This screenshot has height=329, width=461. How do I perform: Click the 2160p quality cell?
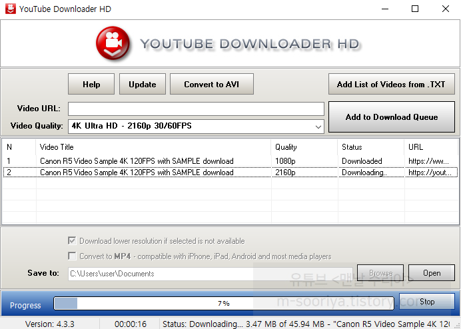(285, 172)
